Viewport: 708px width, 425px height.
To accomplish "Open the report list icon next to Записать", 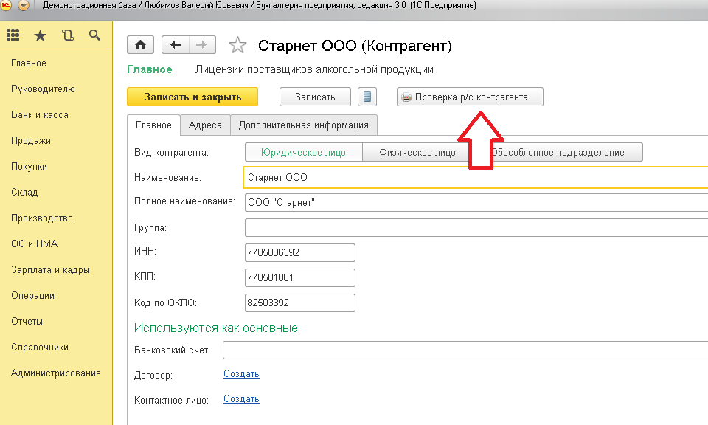I will 367,97.
